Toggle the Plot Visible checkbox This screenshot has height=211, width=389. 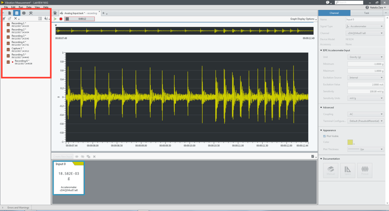coord(325,136)
